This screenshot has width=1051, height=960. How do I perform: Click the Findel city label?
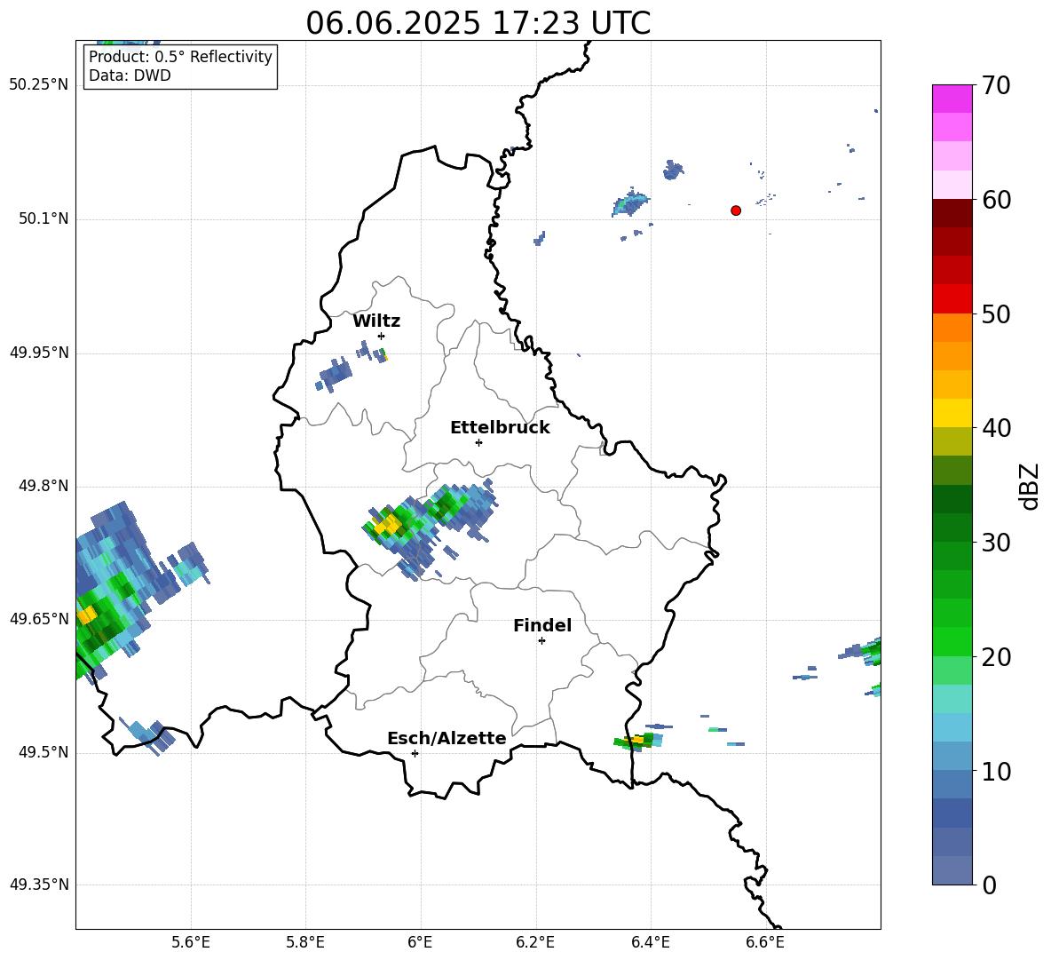tap(542, 625)
